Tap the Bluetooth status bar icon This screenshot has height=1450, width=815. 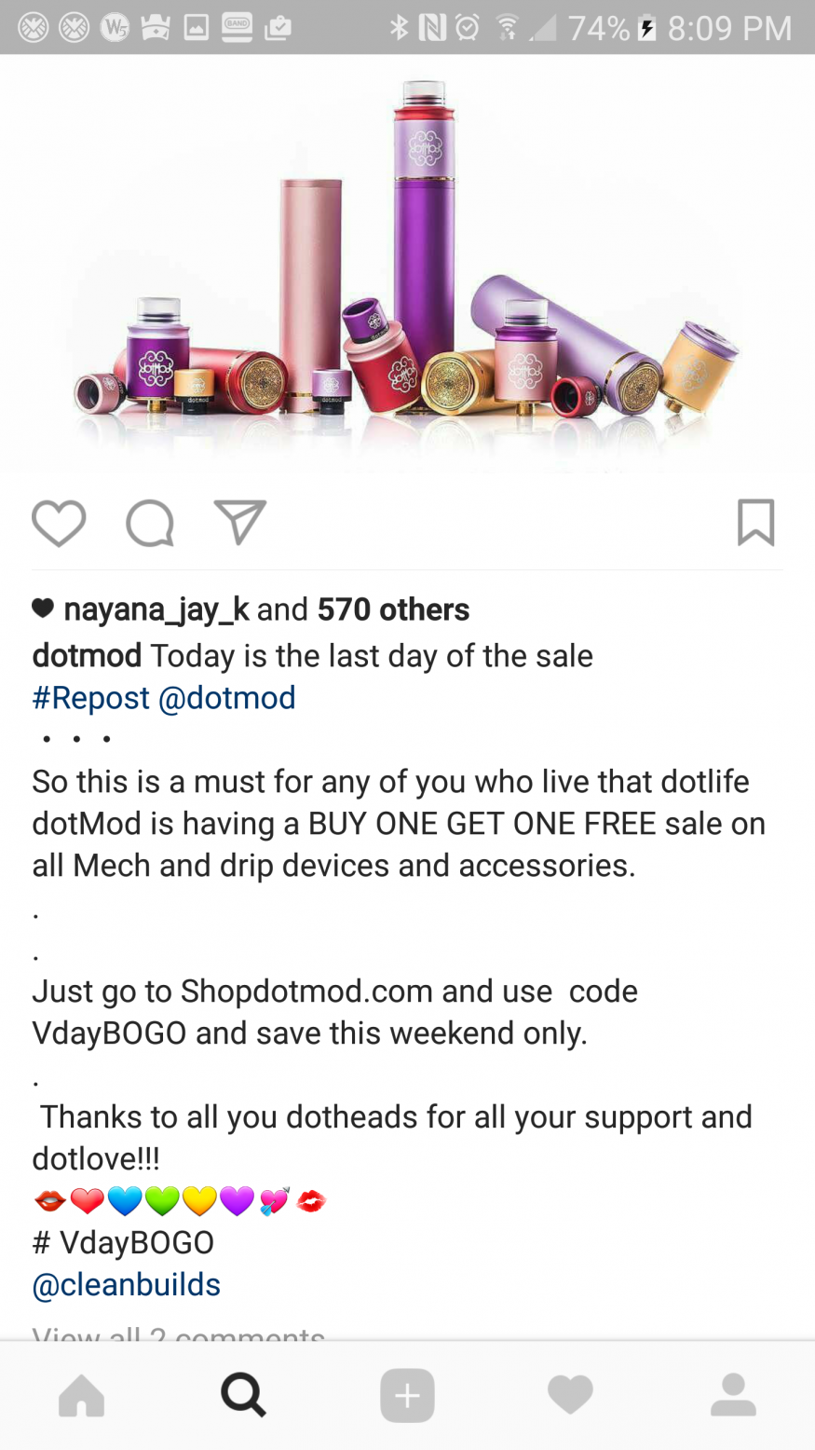point(399,28)
